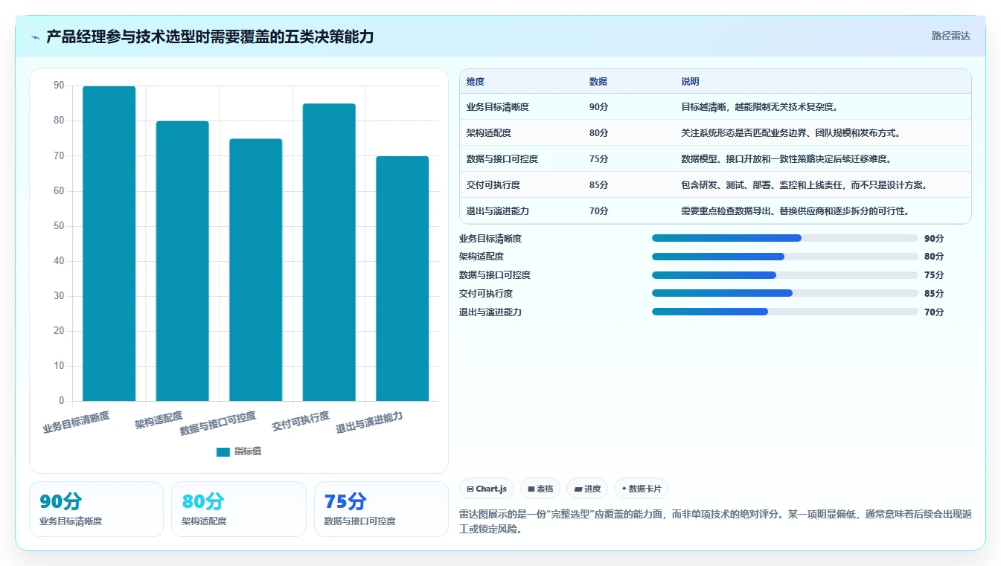Screen dimensions: 1001x566
Task: Click the 业务目标清晰度 x-axis label
Action: [x=76, y=422]
